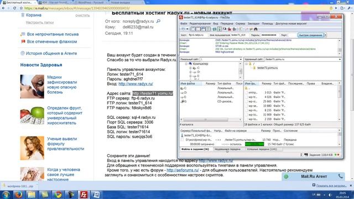Open the http://www.radyx.ru/ login link
The width and height of the screenshot is (354, 199).
click(x=136, y=83)
